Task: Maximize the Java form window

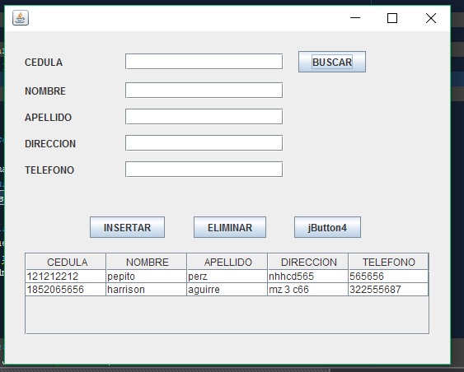Action: point(392,18)
